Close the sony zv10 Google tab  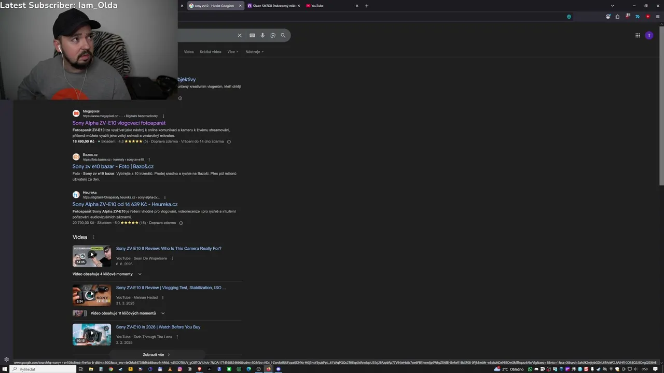click(x=240, y=6)
